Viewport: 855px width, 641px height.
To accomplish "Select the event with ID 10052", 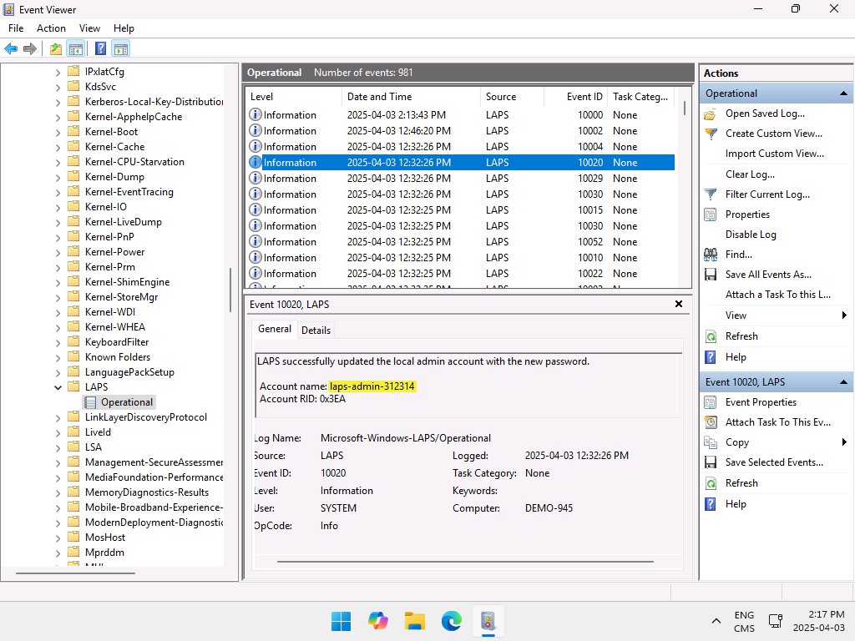I will [460, 242].
